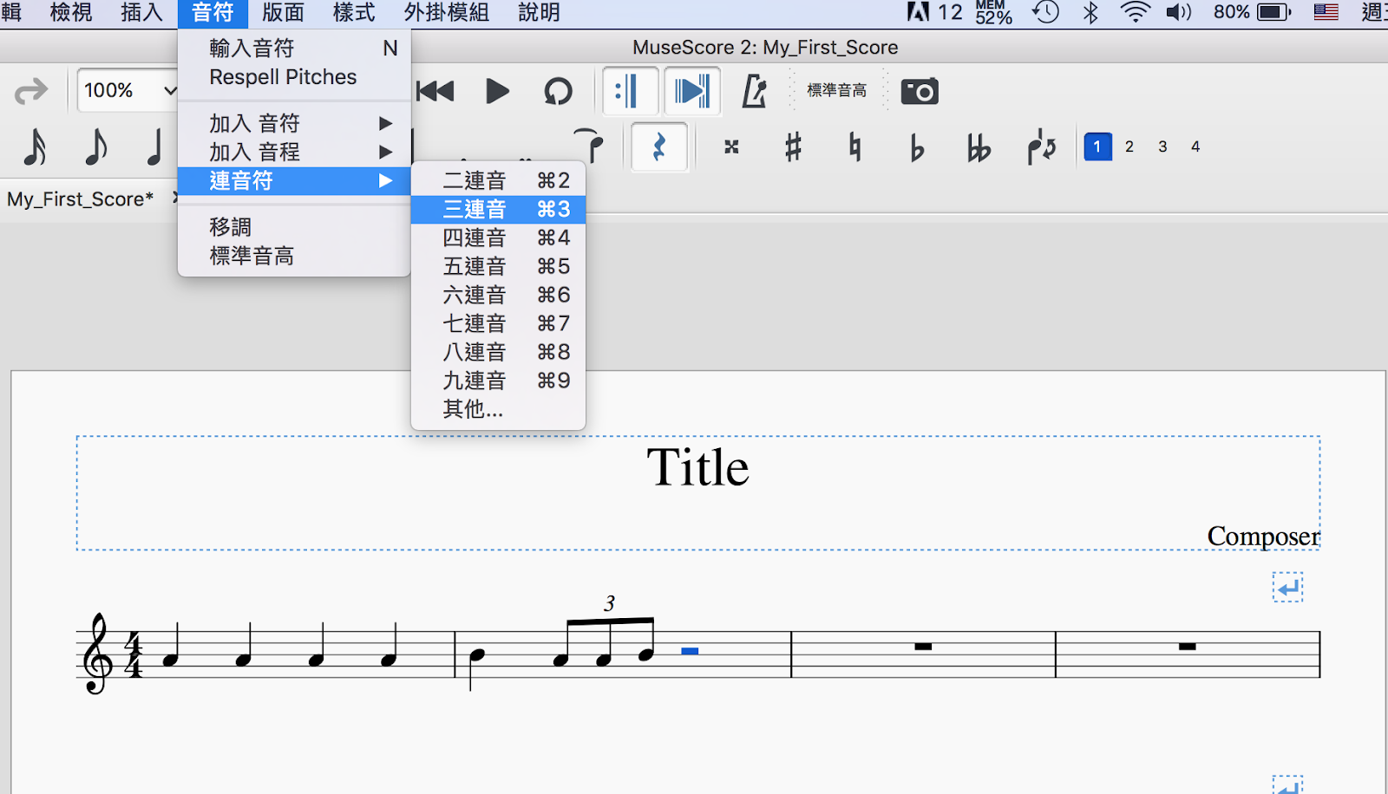Click the tie icon
The width and height of the screenshot is (1388, 794).
(x=589, y=145)
